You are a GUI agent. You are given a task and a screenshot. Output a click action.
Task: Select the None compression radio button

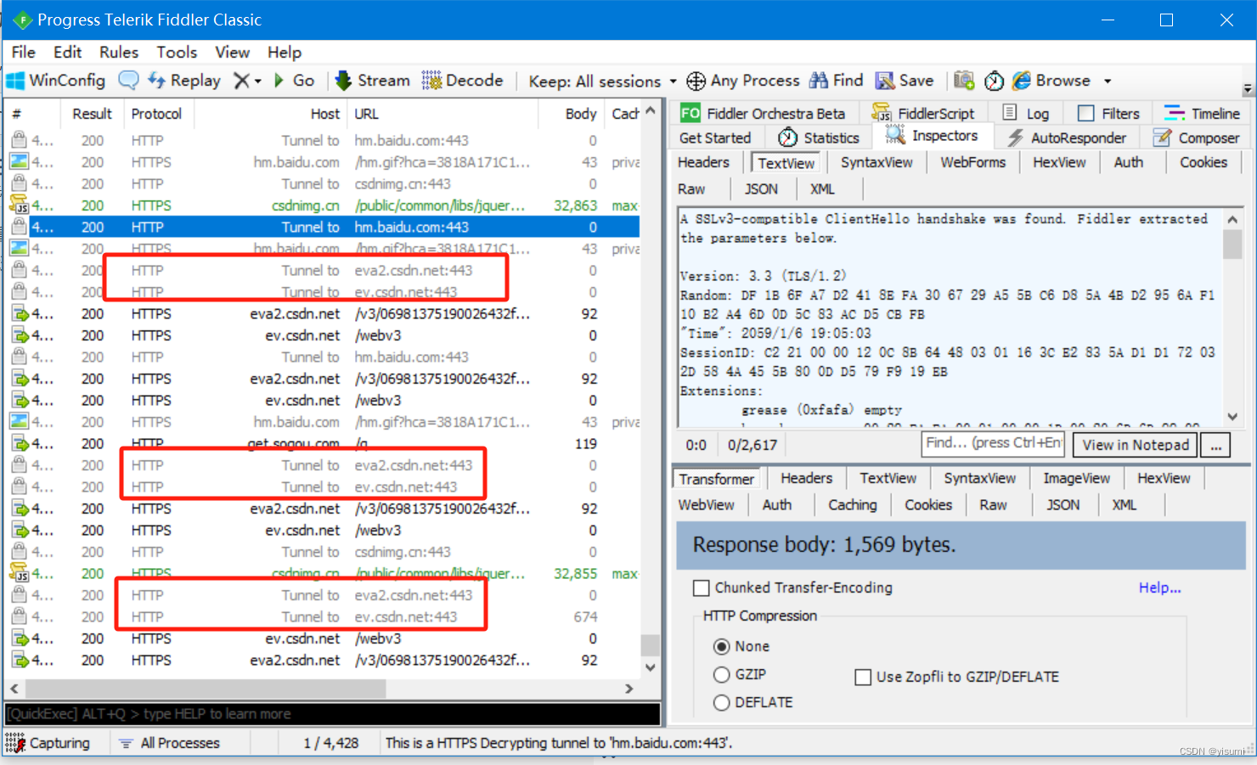[x=722, y=646]
